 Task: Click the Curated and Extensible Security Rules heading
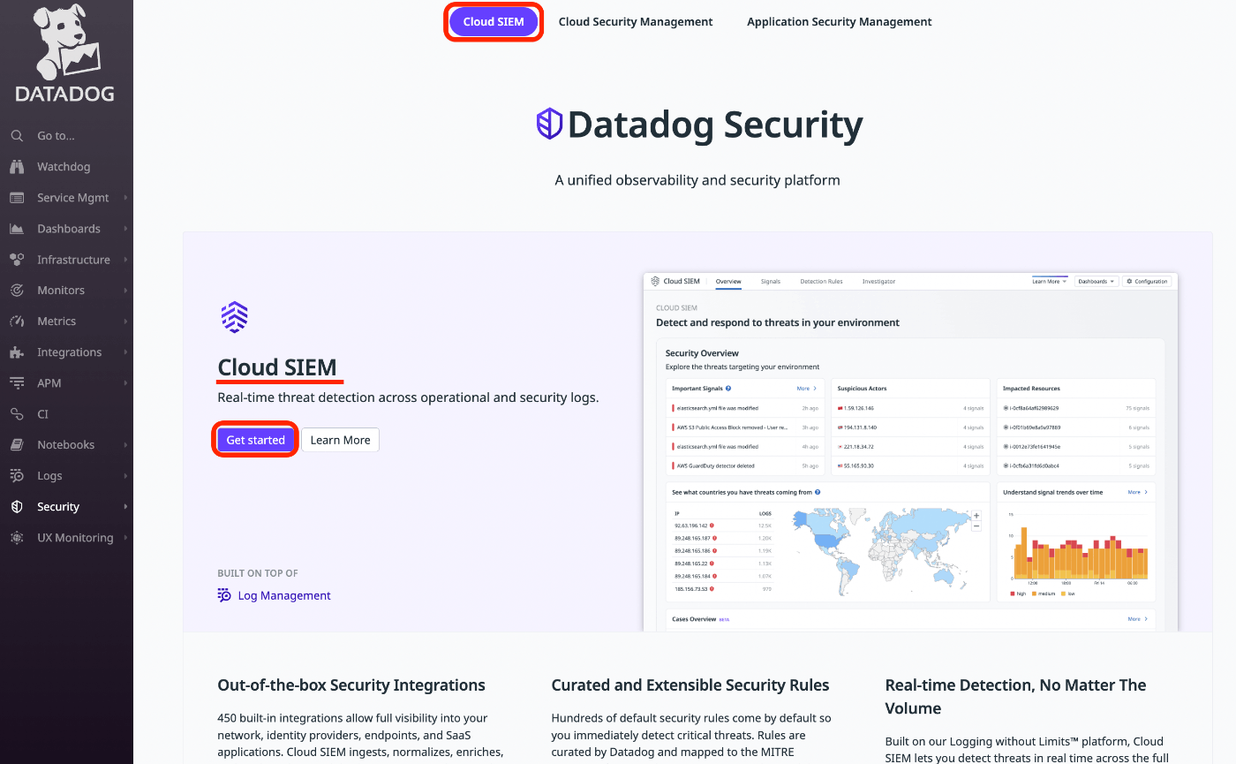point(690,685)
